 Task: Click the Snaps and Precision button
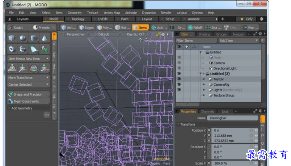(x=29, y=94)
